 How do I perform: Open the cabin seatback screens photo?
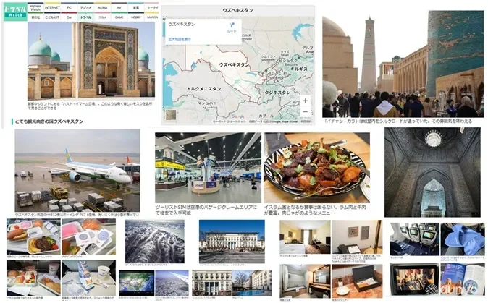point(415,239)
